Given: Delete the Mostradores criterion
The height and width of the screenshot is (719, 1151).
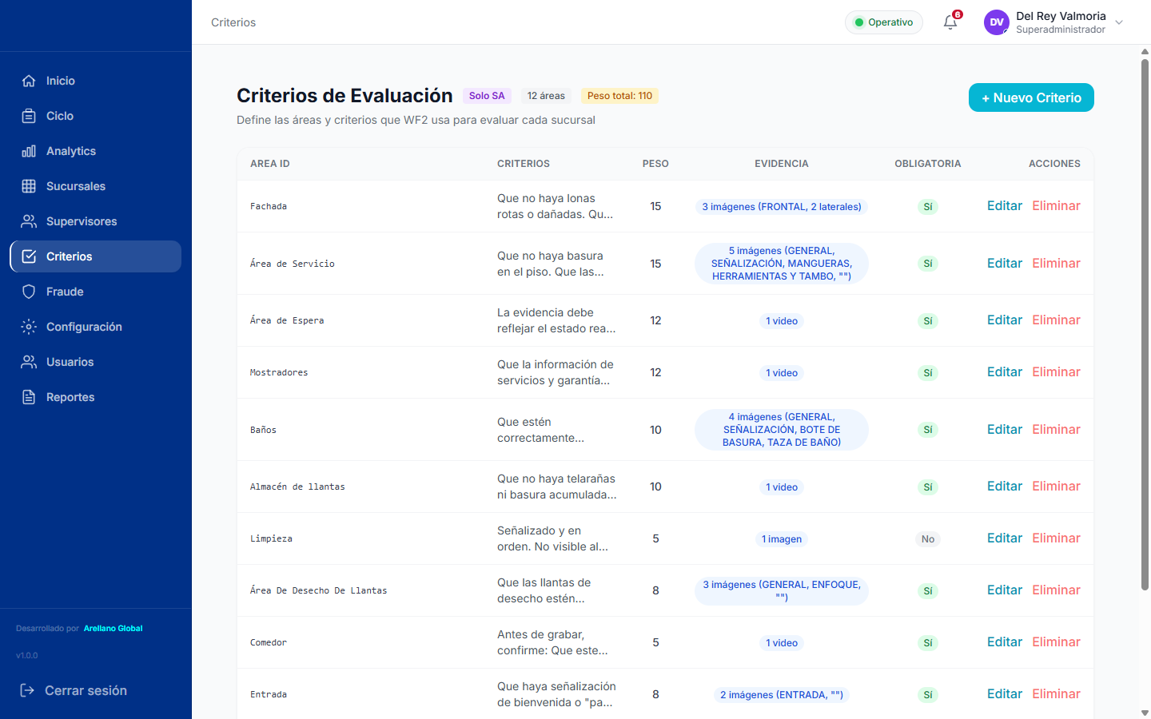Looking at the screenshot, I should (x=1056, y=372).
